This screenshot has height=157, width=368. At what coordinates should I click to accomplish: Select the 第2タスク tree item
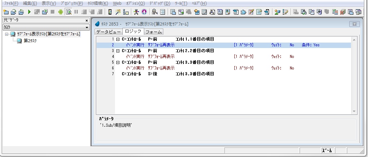tap(30, 41)
